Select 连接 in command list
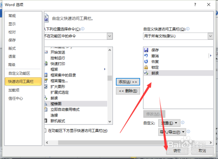The width and height of the screenshot is (218, 159). coord(54,115)
